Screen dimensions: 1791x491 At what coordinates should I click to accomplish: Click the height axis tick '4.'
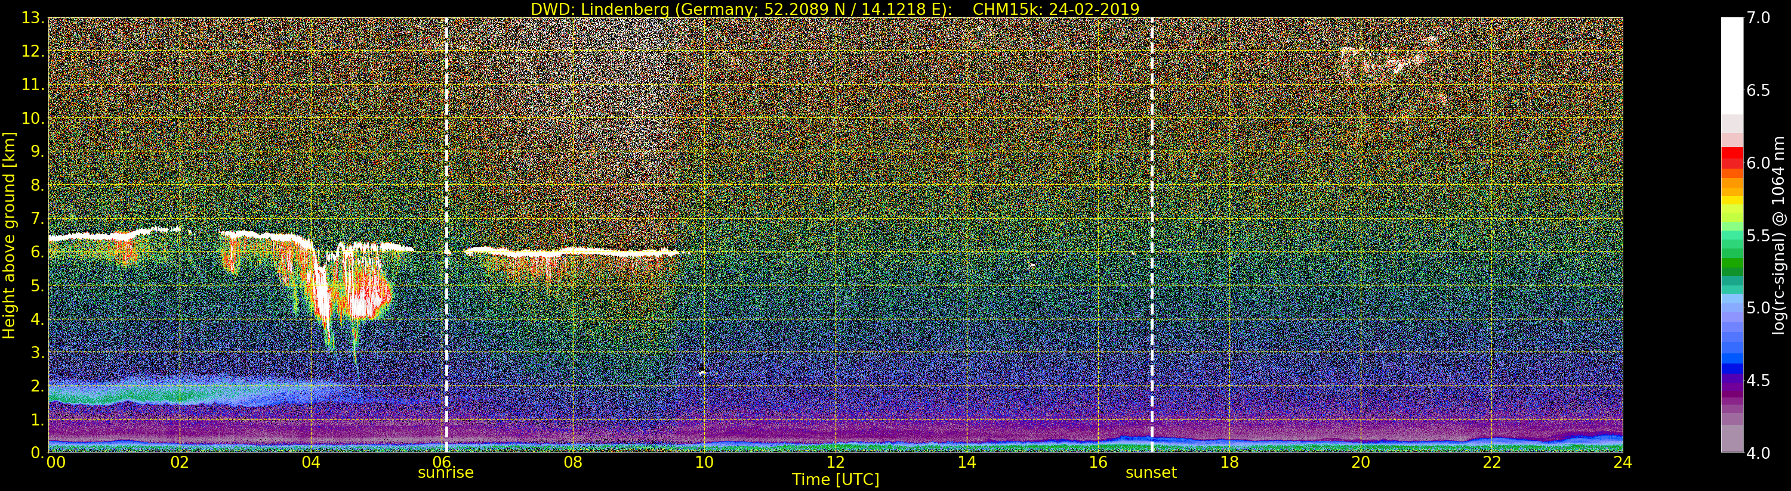(x=37, y=319)
